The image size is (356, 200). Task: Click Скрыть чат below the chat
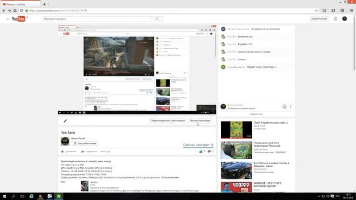(256, 114)
